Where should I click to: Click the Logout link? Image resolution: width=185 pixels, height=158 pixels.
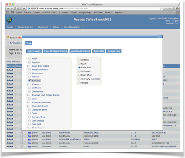(176, 21)
